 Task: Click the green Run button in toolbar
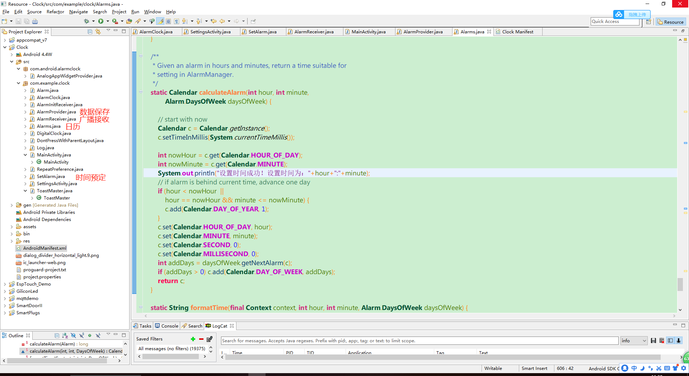coord(101,21)
